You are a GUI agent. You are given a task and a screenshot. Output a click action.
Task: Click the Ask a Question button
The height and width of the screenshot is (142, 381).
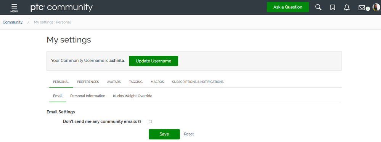288,7
